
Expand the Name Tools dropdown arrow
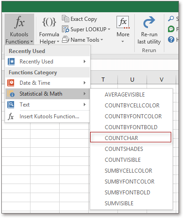pyautogui.click(x=102, y=39)
